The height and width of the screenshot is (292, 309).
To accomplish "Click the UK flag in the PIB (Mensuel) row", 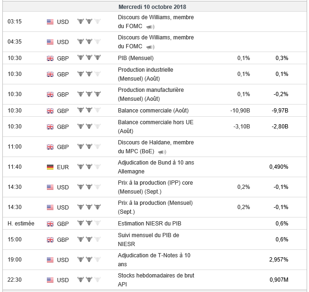I will pos(50,58).
